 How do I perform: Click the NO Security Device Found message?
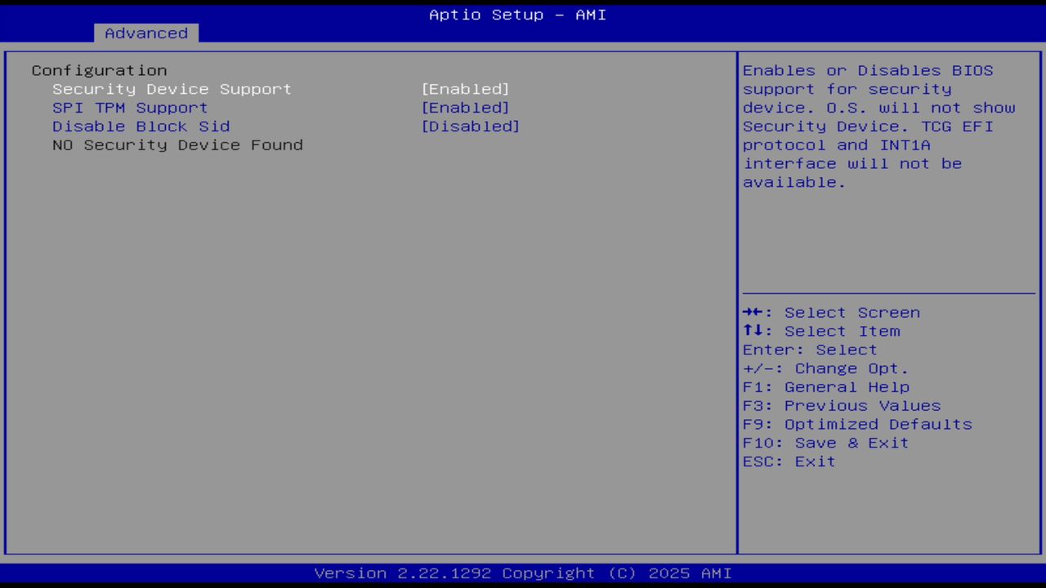pos(177,145)
